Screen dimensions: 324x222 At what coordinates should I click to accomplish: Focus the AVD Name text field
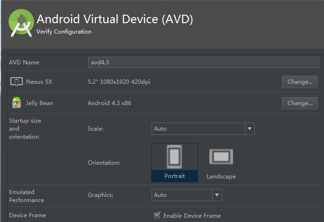pyautogui.click(x=204, y=62)
